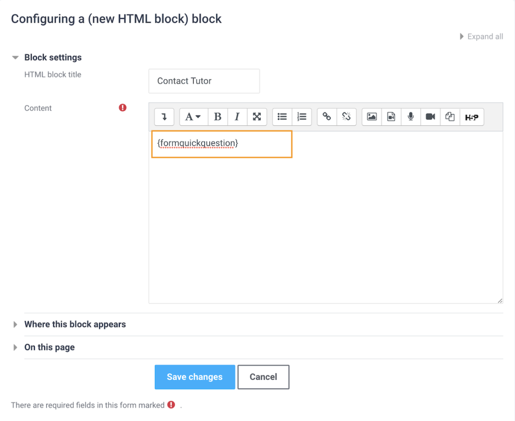
Task: Open the paragraph styles dropdown
Action: click(x=193, y=117)
